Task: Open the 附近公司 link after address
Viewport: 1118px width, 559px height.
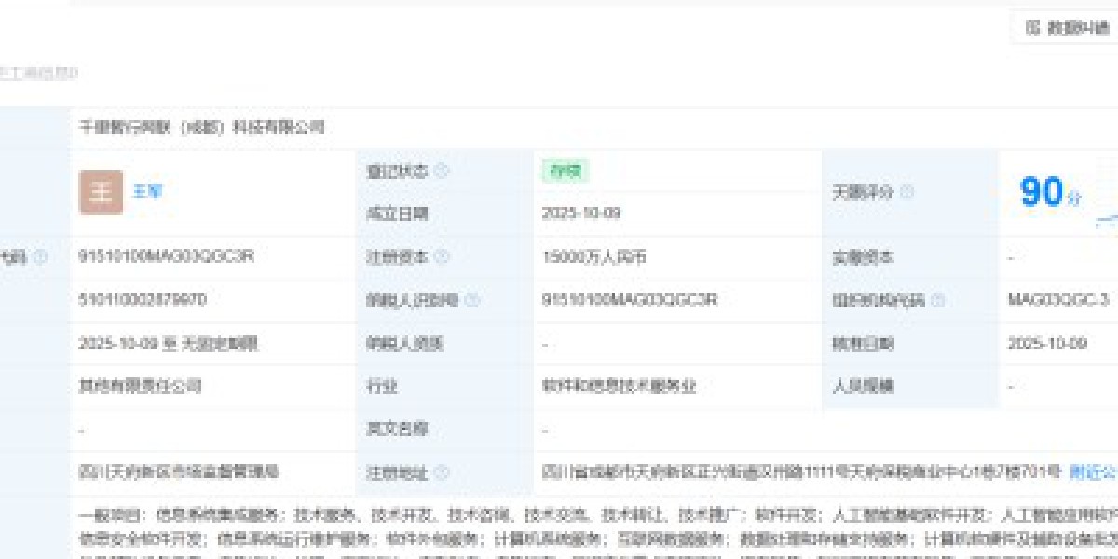Action: (1094, 472)
